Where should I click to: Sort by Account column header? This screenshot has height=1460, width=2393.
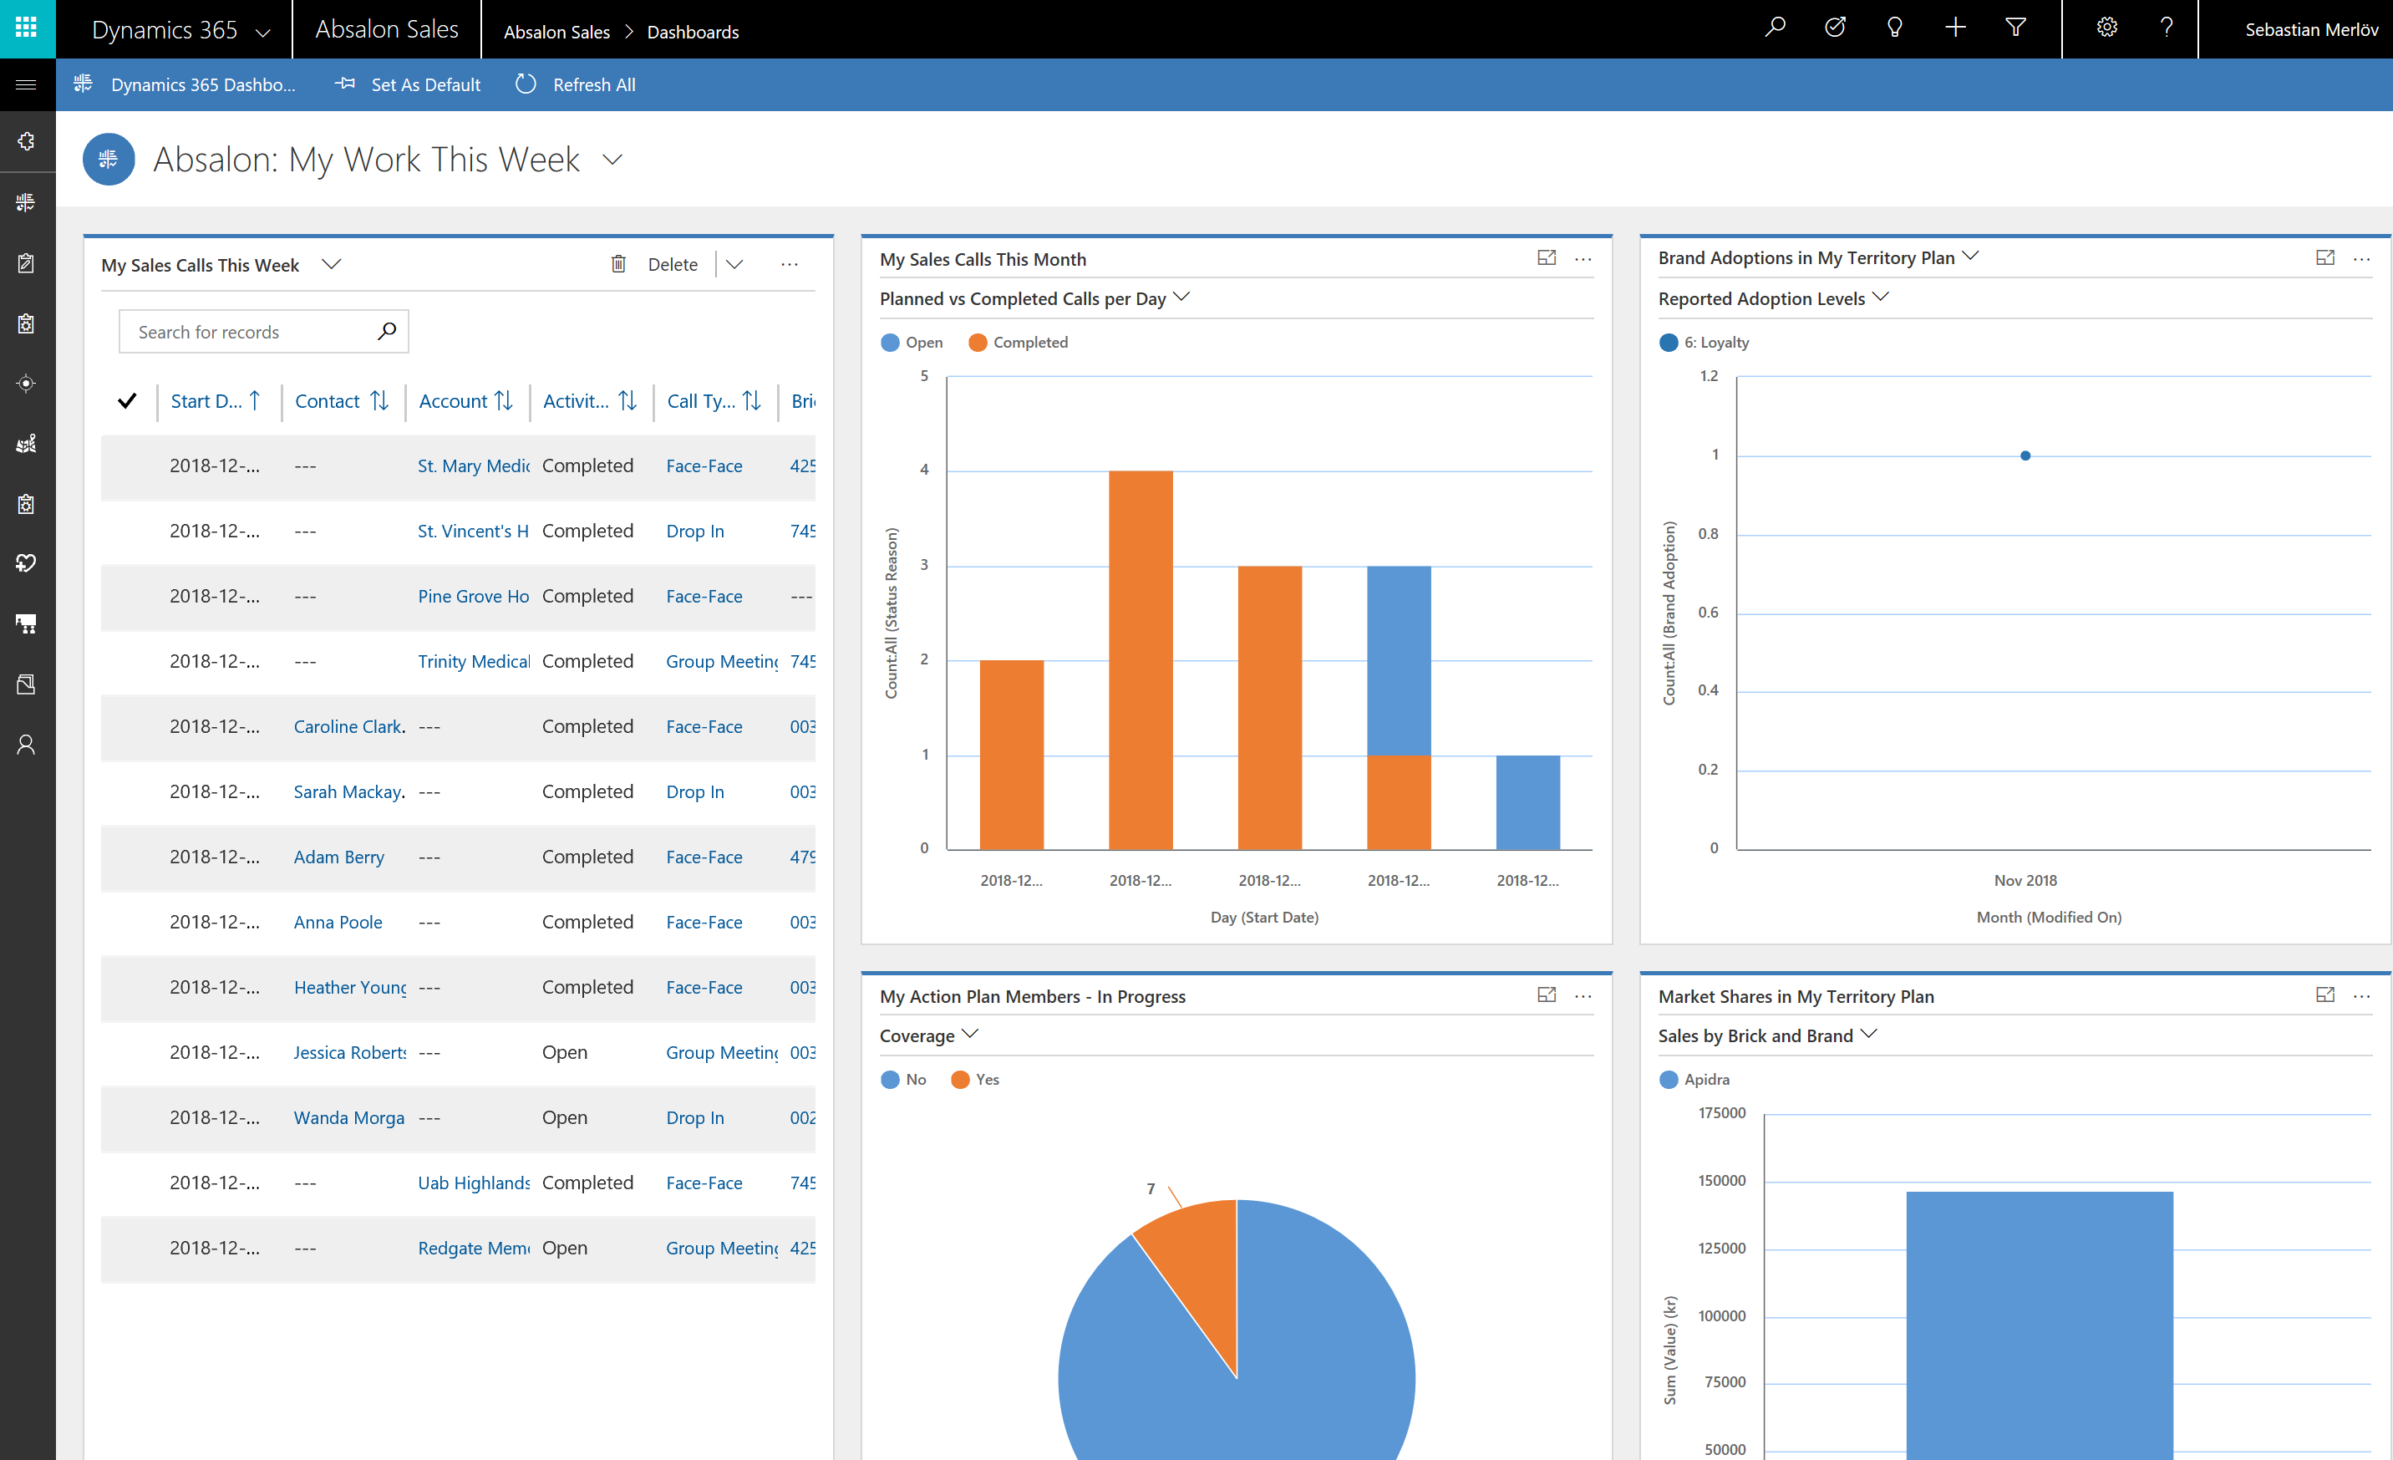(465, 400)
